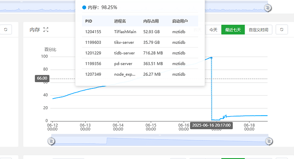Click the 06-12 00:00 axis label
This screenshot has height=159, width=294.
pyautogui.click(x=52, y=127)
